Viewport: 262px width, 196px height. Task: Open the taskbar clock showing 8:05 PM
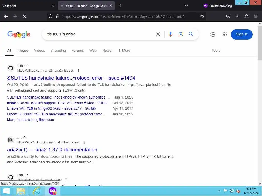click(x=251, y=191)
